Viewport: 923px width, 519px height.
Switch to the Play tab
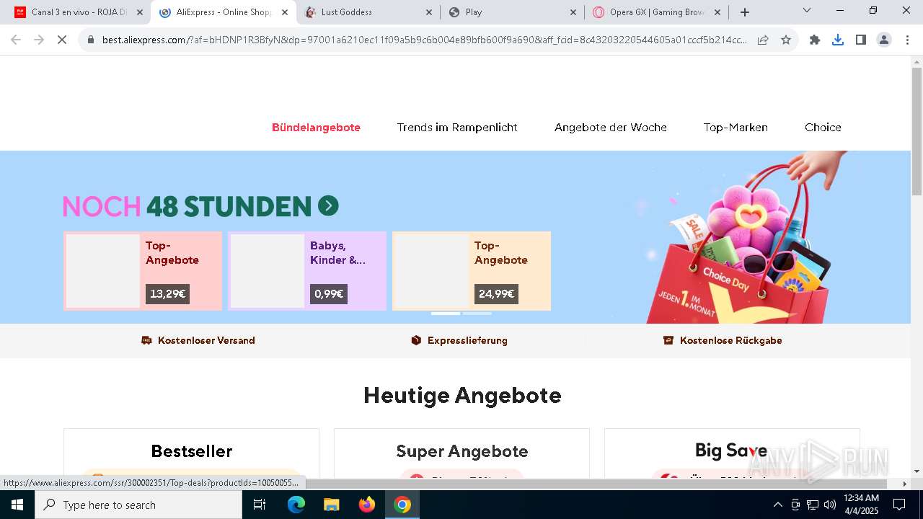(512, 12)
